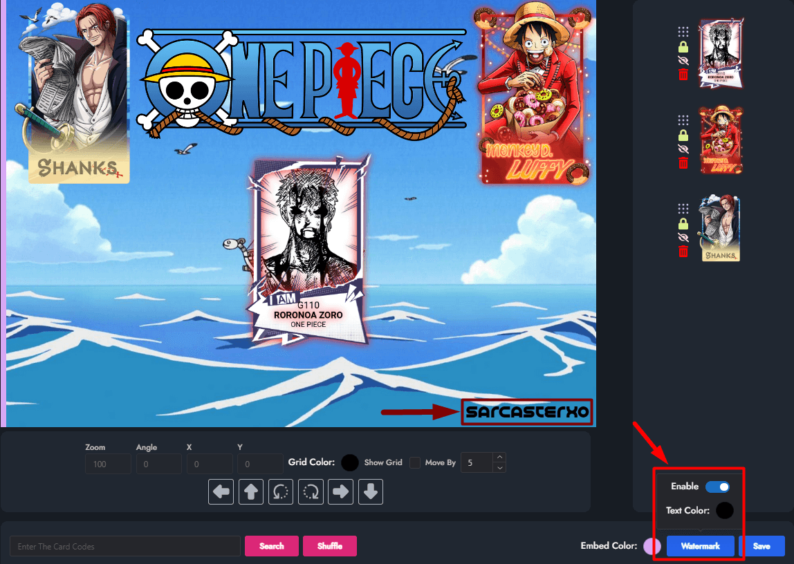This screenshot has width=794, height=564.
Task: Click the move left arrow button
Action: tap(221, 491)
